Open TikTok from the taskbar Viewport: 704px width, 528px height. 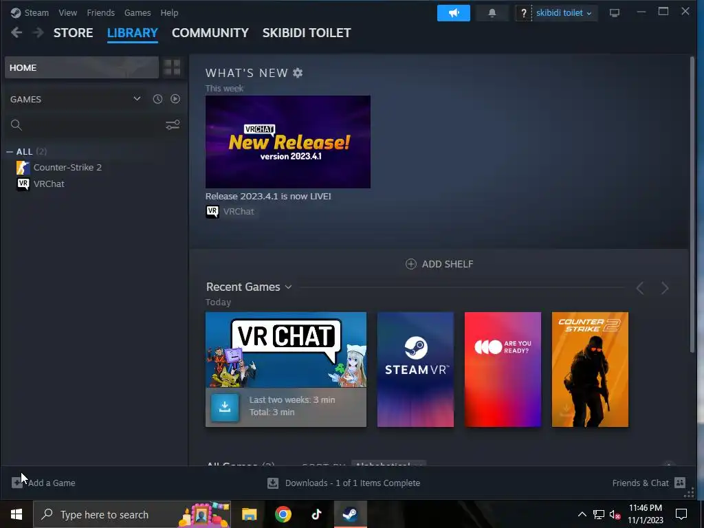316,514
